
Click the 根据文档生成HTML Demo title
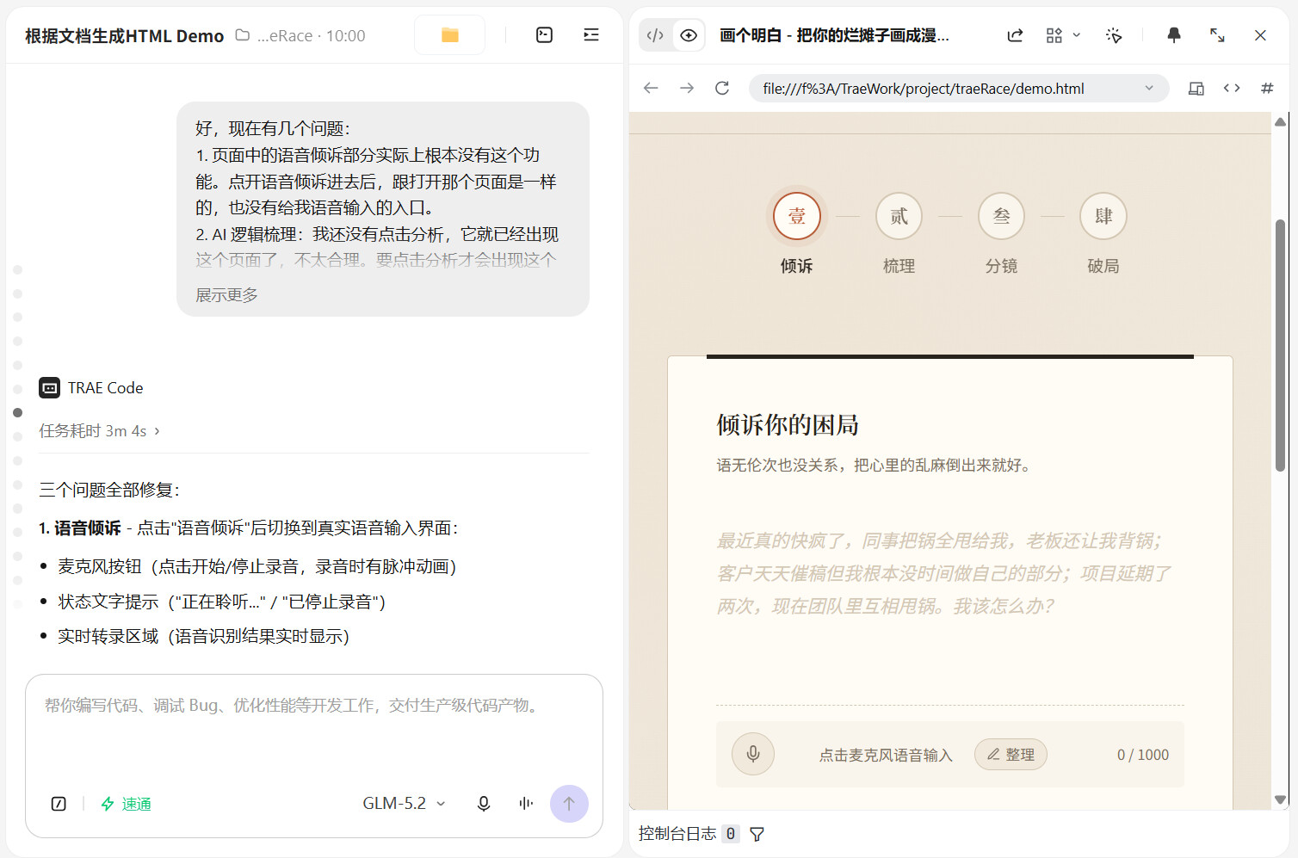pos(125,35)
